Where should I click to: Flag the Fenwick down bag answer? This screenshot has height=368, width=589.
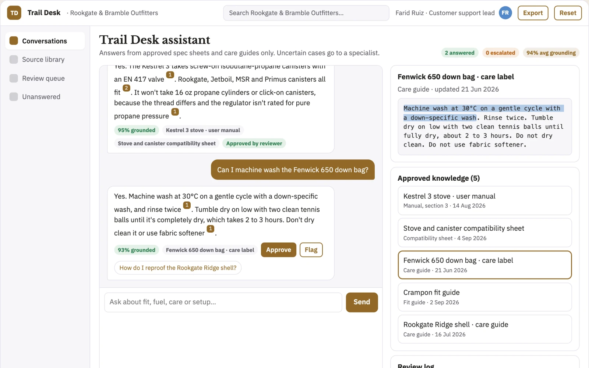point(311,250)
